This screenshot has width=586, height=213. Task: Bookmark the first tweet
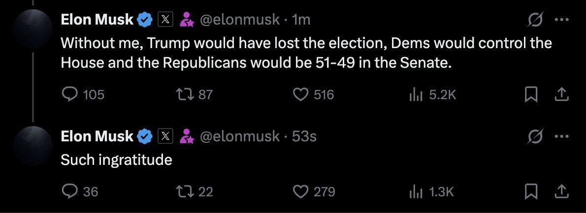coord(531,95)
